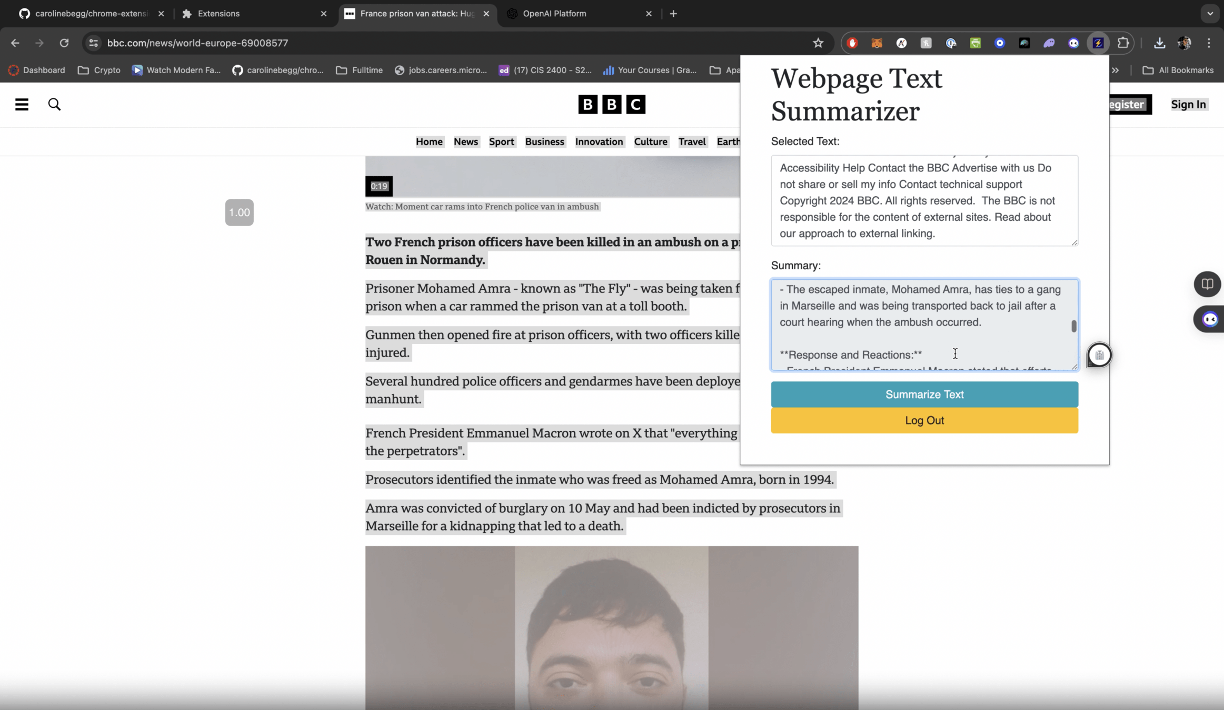The height and width of the screenshot is (710, 1224).
Task: Switch to the OpenAI Platform tab
Action: [x=554, y=14]
